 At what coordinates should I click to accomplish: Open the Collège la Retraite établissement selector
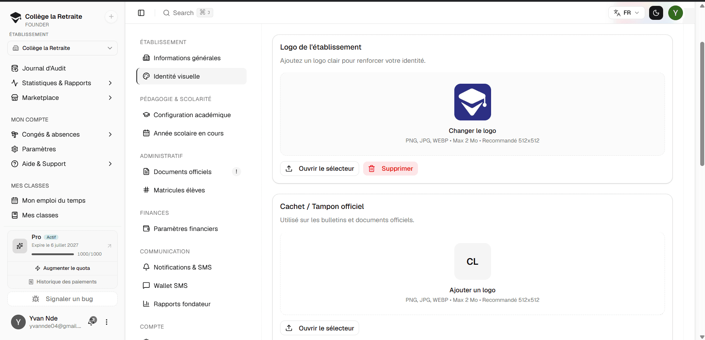coord(62,48)
